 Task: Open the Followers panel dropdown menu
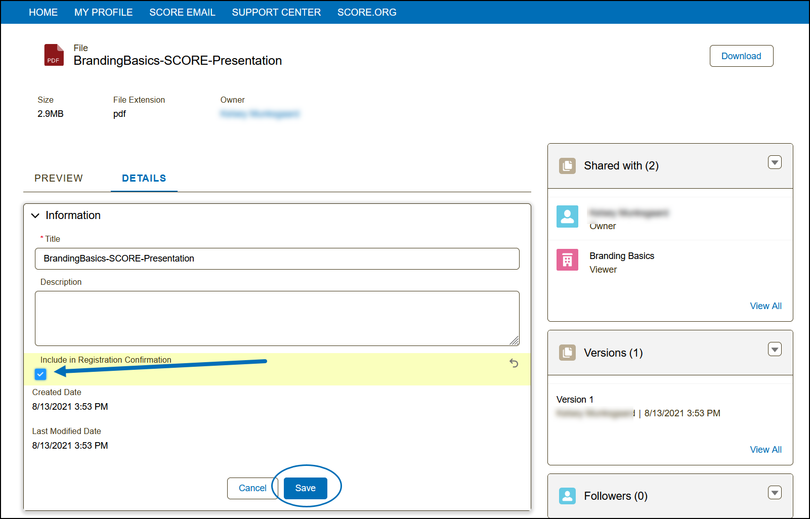pos(775,493)
